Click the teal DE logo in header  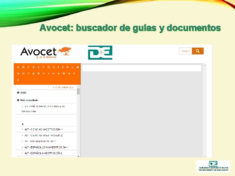coord(100,52)
